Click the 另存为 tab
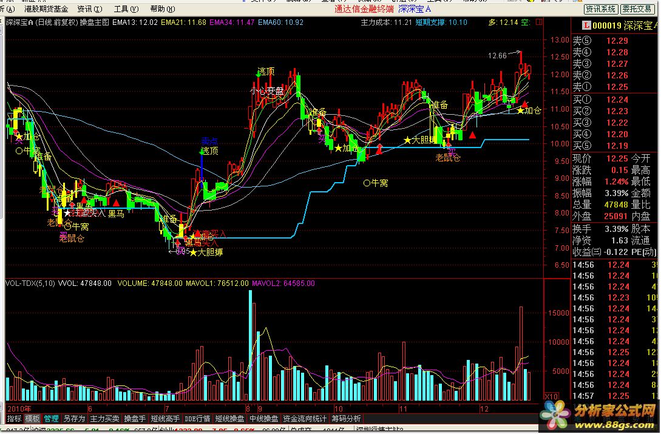This screenshot has width=661, height=434. [74, 419]
